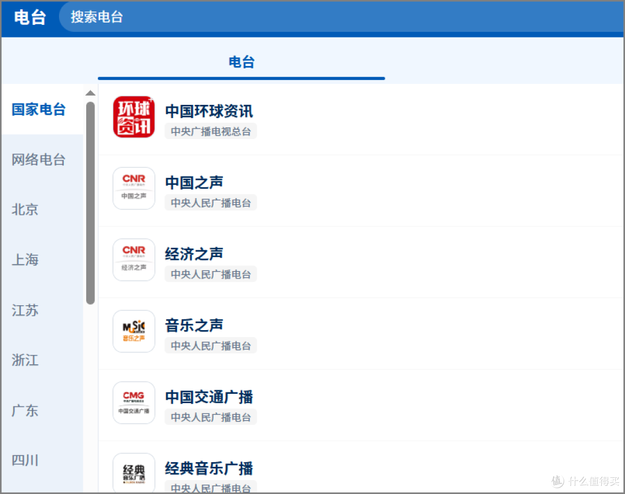The height and width of the screenshot is (494, 625).
Task: Click 中央广播电视总台 tag under 中国环球资讯
Action: [x=211, y=131]
